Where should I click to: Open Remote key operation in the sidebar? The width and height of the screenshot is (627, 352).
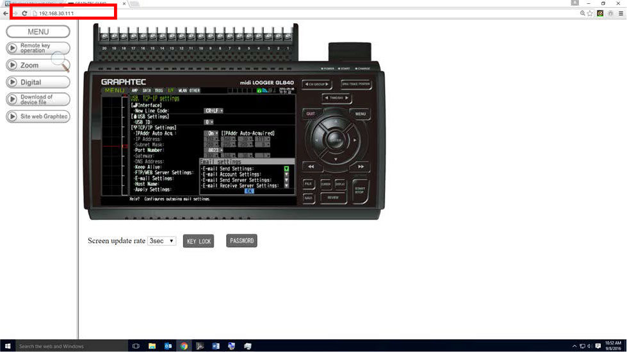[38, 48]
